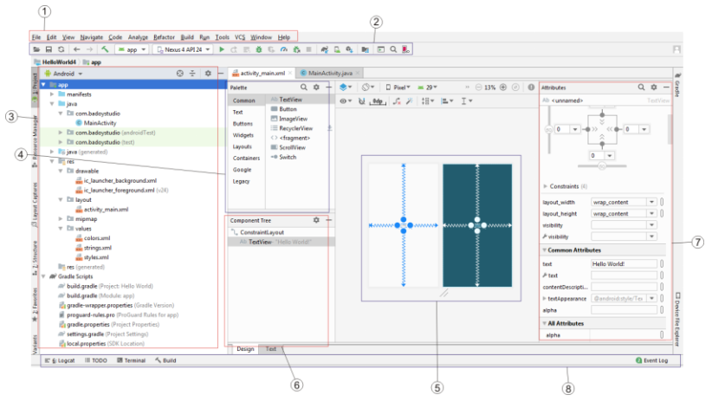
Task: Click the Sync Project with Gradle icon
Action: coord(325,49)
